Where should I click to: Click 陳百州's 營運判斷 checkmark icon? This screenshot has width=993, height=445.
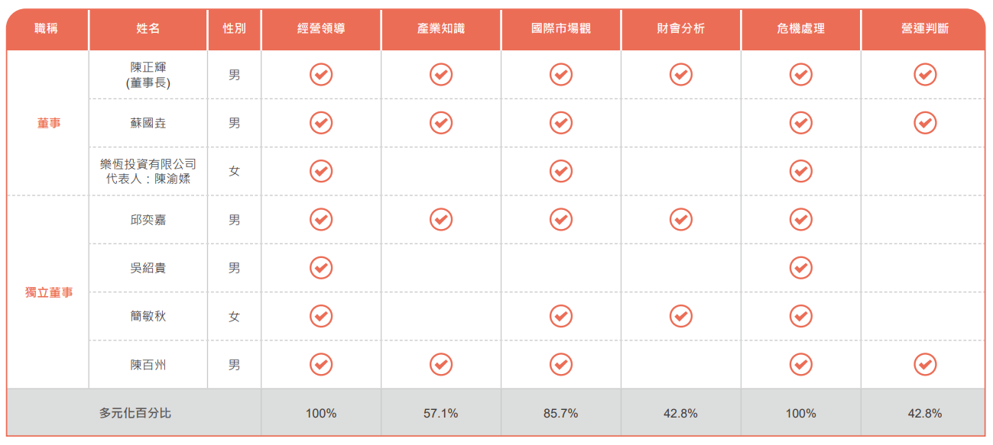coord(925,365)
